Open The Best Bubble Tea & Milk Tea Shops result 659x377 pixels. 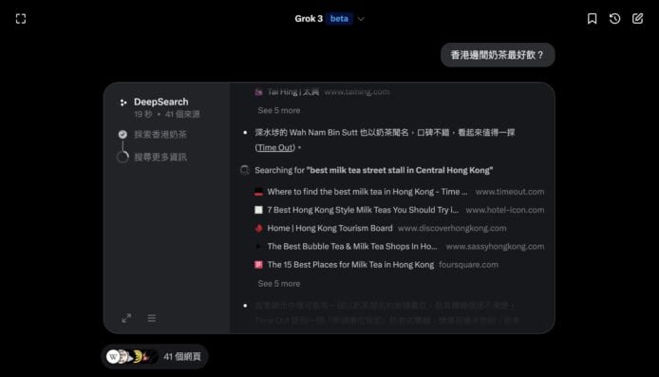click(352, 246)
